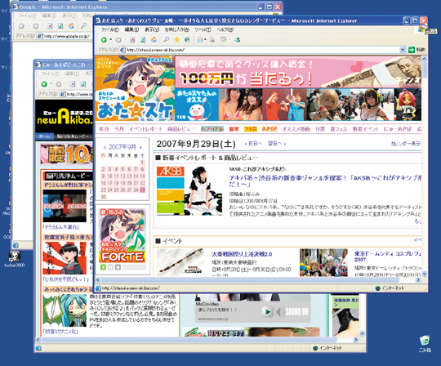Click Refresh icon in the newAkiba window toolbar

(x=83, y=84)
